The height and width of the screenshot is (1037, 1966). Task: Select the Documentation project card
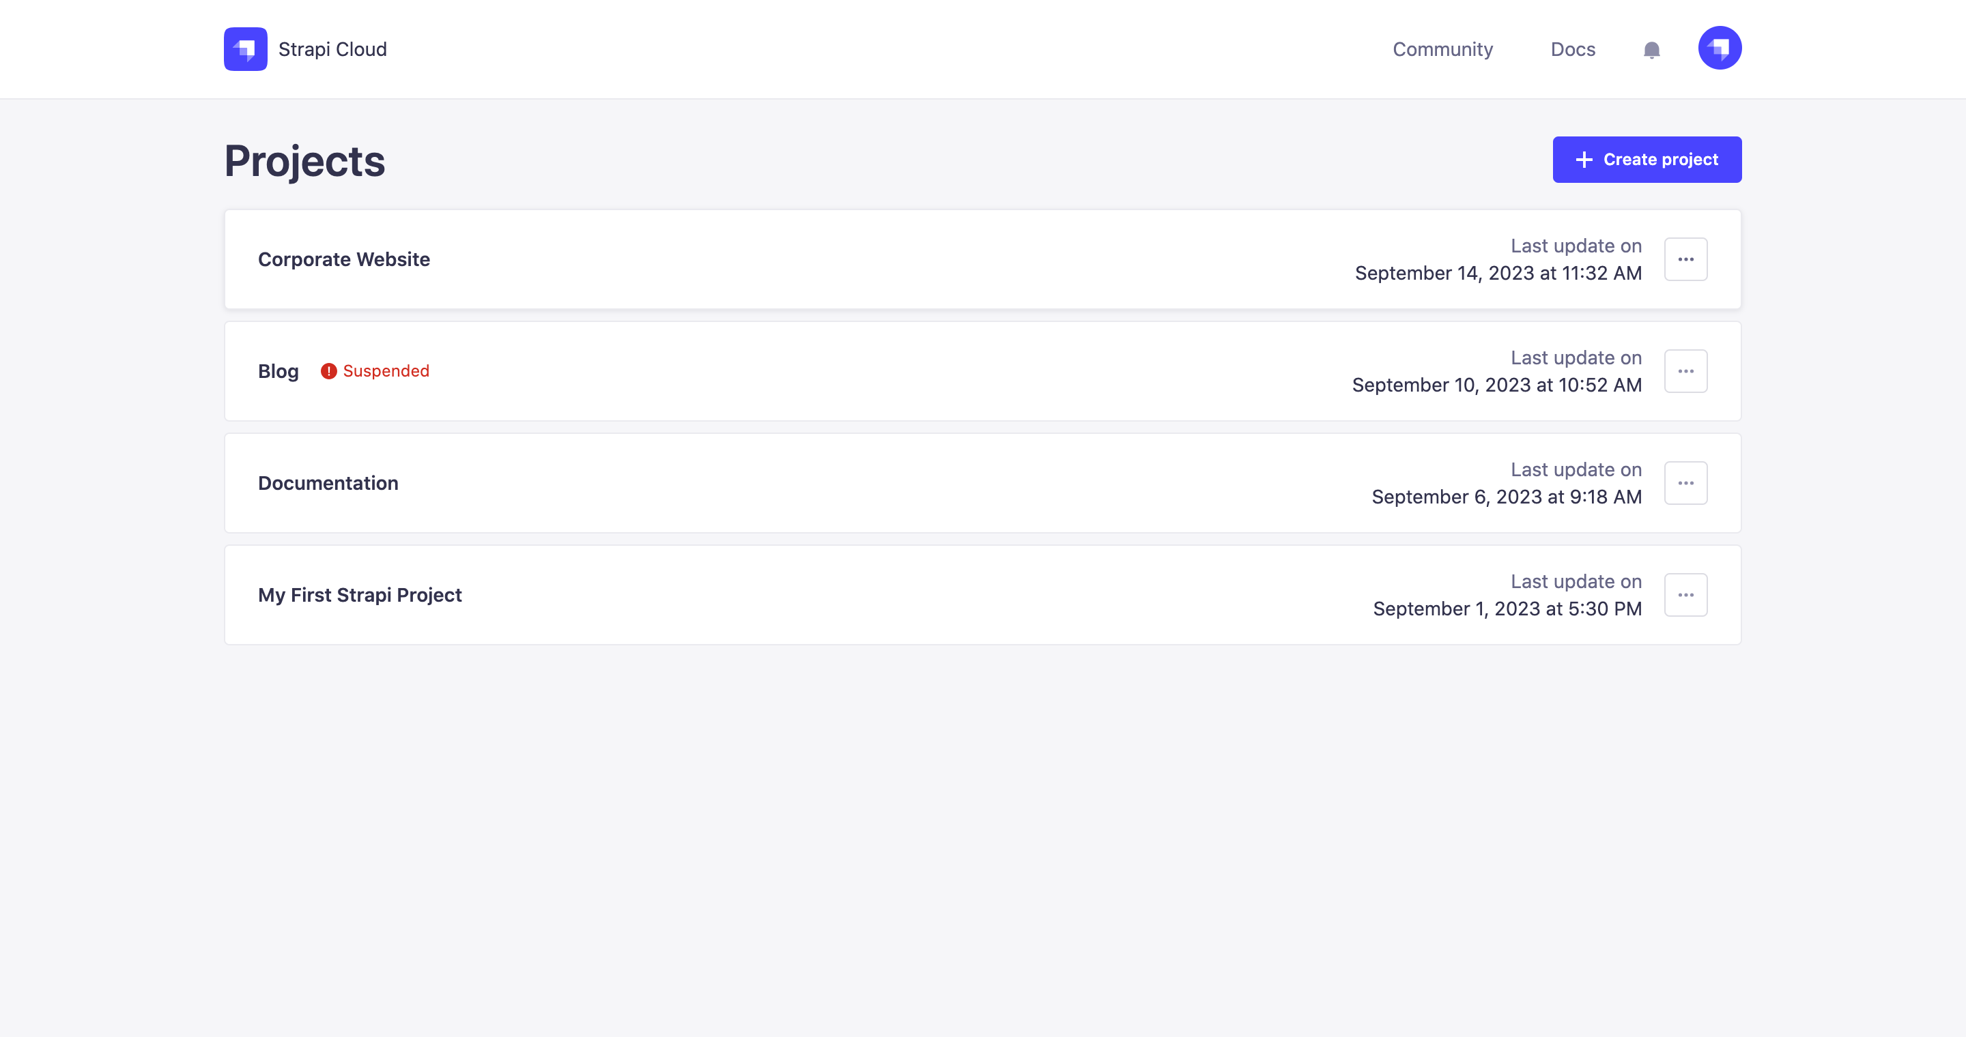(x=328, y=482)
